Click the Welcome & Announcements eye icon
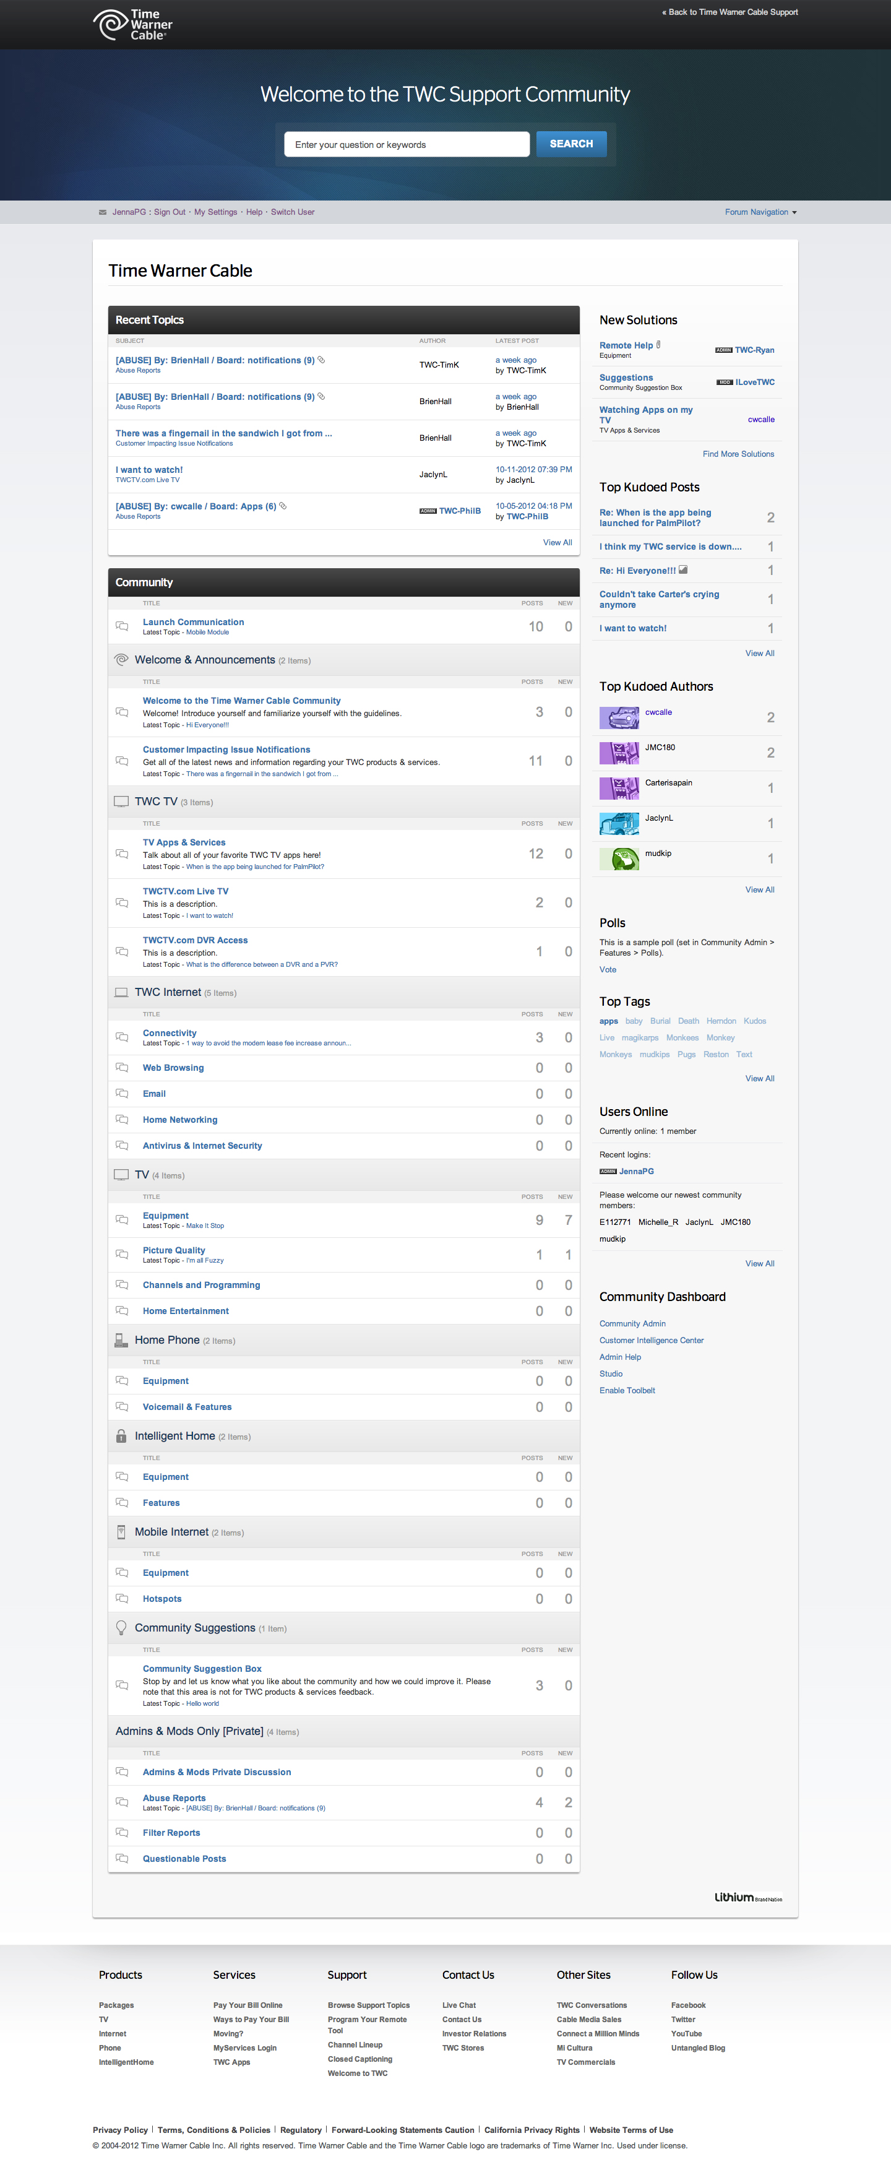Image resolution: width=891 pixels, height=2175 pixels. 121,659
